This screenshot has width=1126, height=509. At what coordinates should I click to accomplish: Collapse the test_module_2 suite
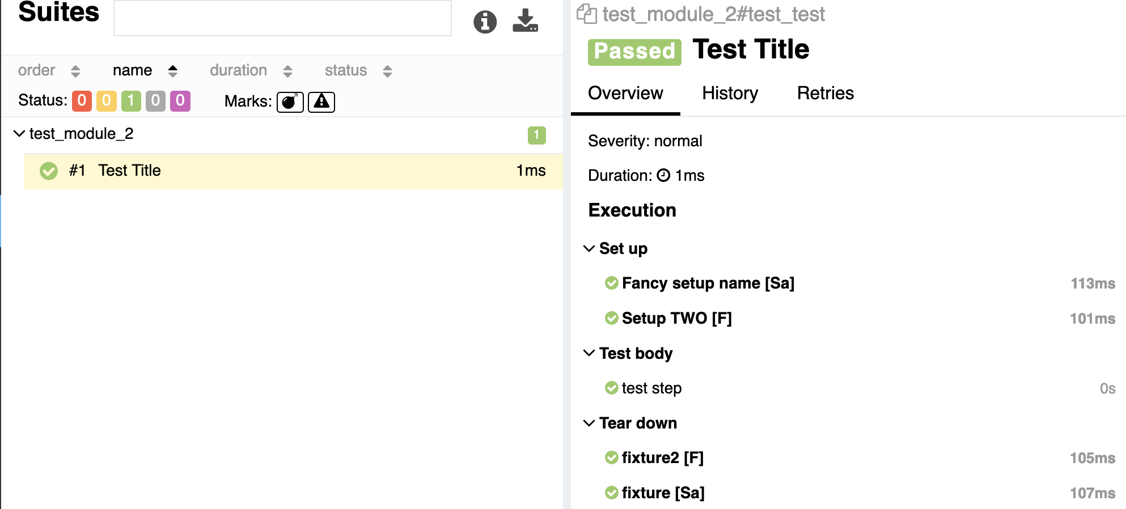[19, 134]
